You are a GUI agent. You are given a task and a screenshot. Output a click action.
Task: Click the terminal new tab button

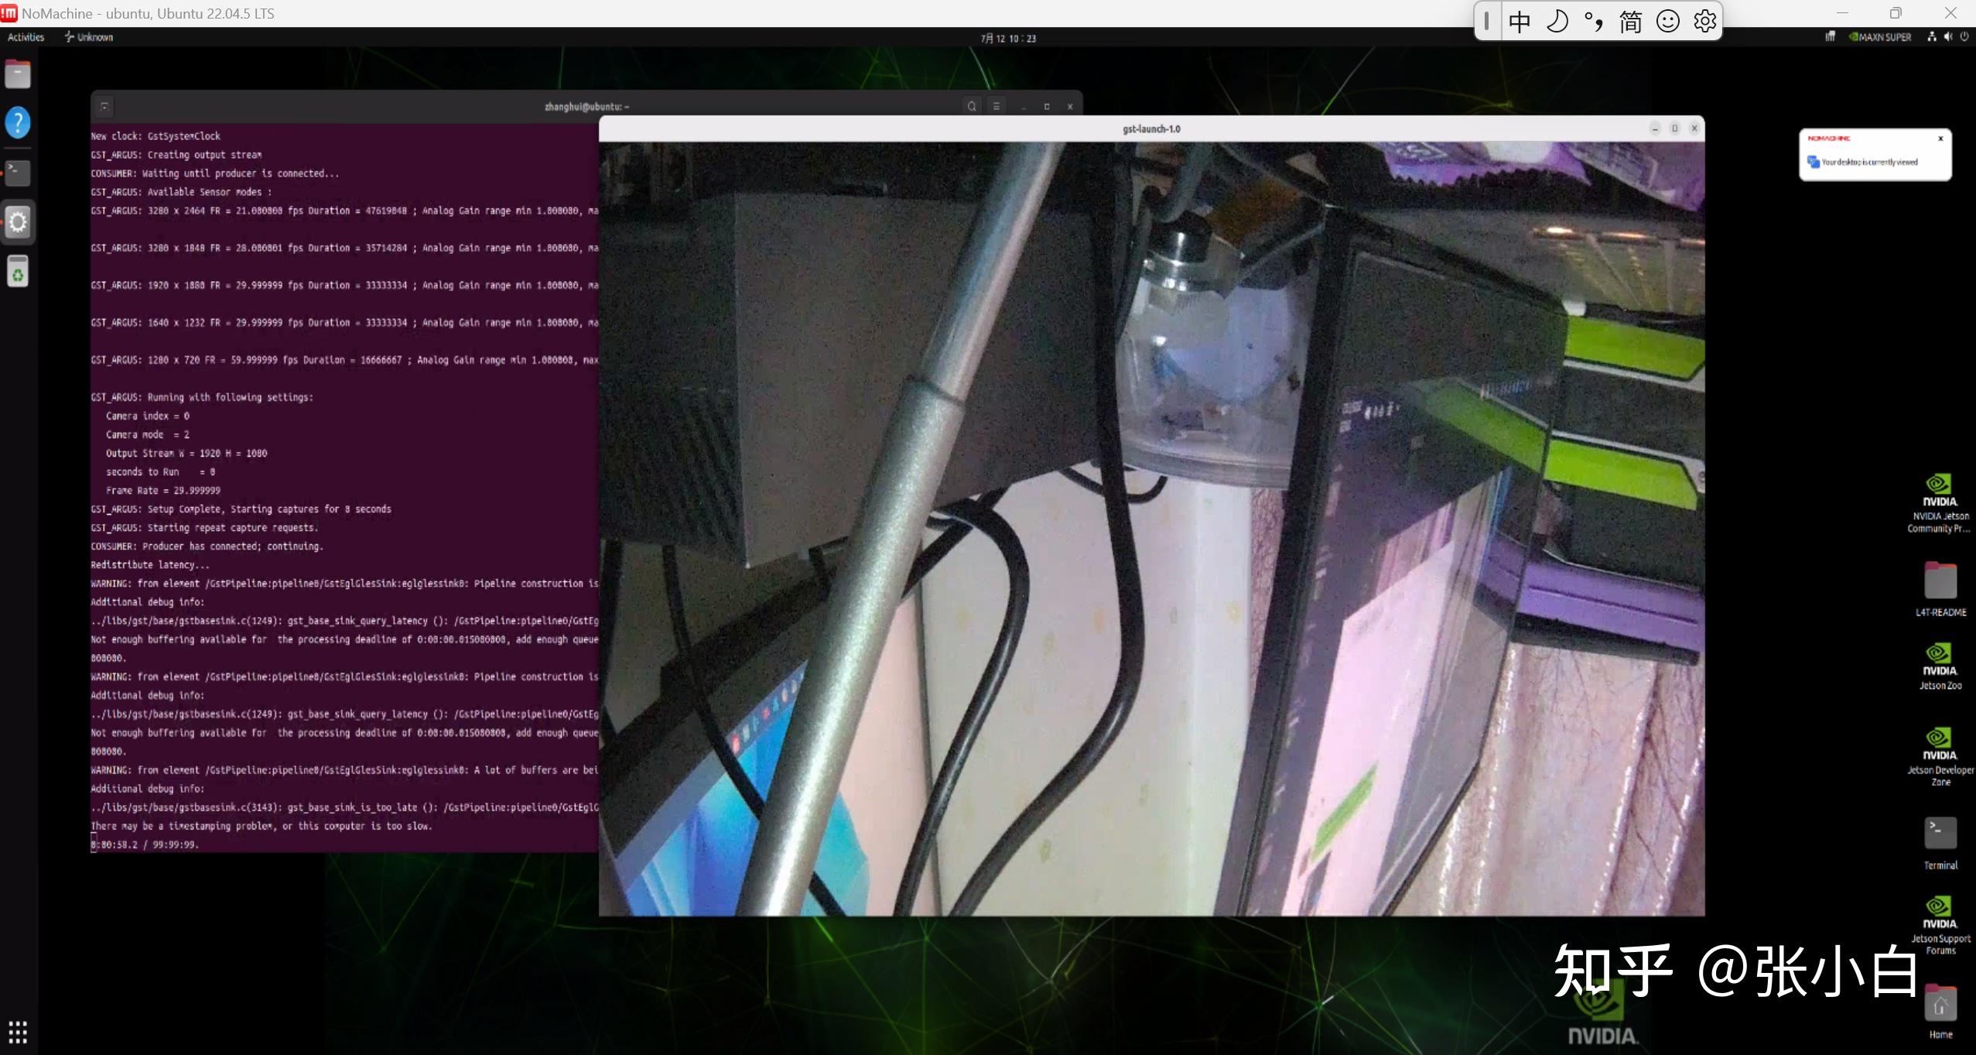click(x=104, y=107)
